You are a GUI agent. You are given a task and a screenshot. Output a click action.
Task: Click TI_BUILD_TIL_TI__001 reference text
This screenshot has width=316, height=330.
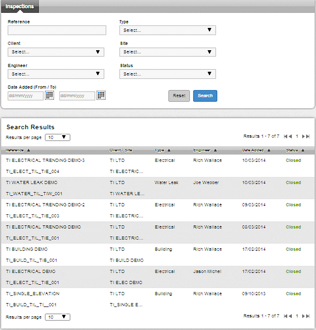31,305
